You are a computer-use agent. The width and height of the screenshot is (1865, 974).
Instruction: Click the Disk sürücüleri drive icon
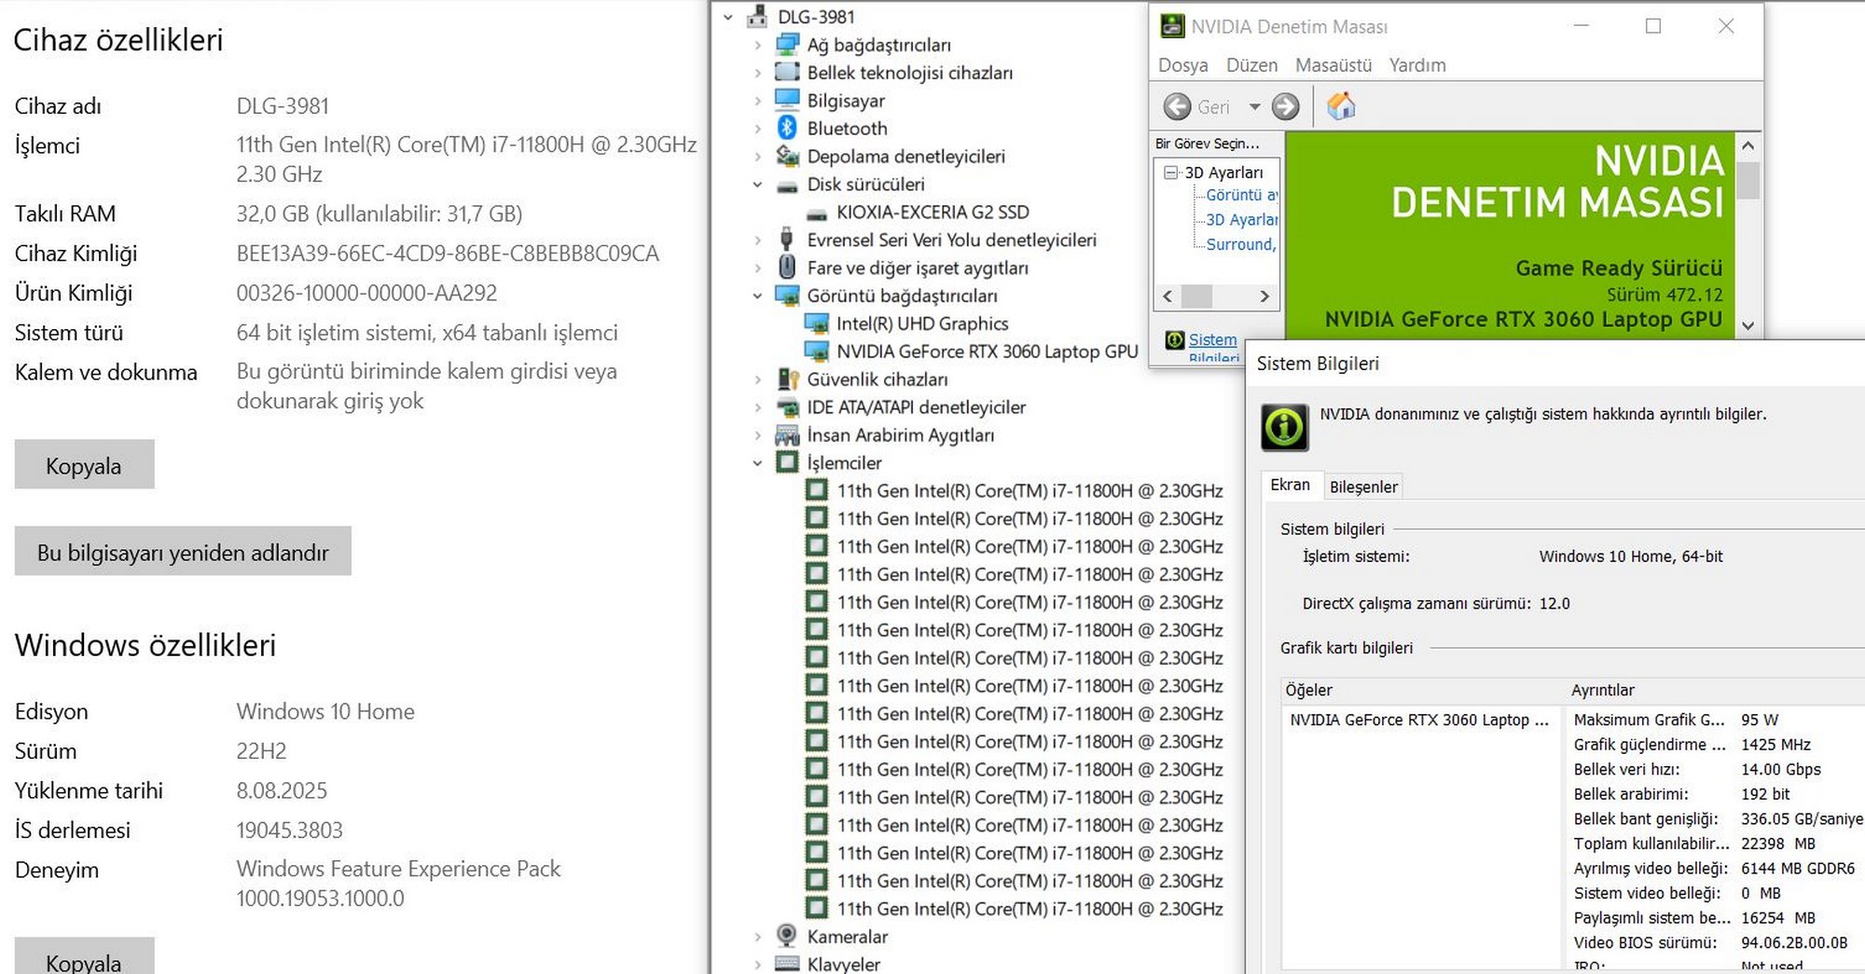point(787,185)
